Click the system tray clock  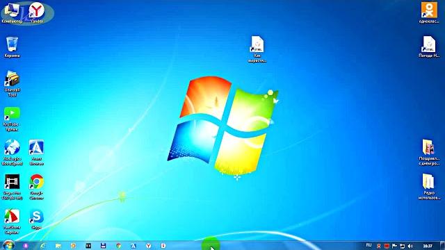click(x=428, y=246)
